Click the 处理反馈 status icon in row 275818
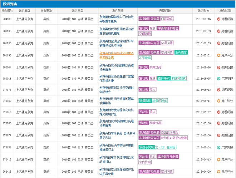Screen dimensions: 236x178 tap(218, 112)
